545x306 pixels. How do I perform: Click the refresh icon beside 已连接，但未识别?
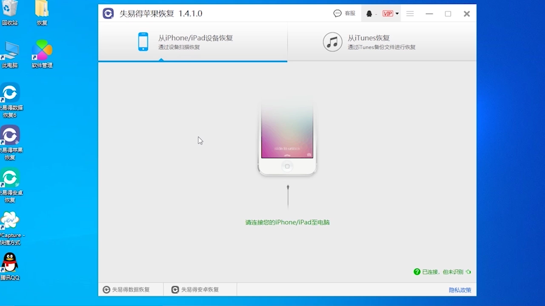click(x=468, y=272)
